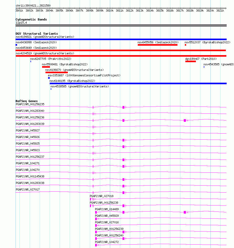This screenshot has width=234, height=248.
Task: Open transcript PGAP2|NR_027016
Action: pos(107,223)
